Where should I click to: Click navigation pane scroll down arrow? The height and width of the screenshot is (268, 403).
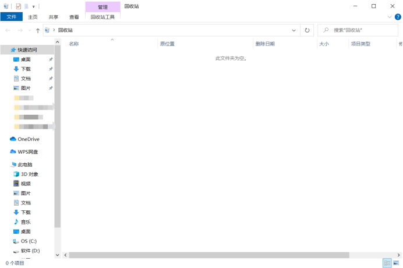pos(58,255)
